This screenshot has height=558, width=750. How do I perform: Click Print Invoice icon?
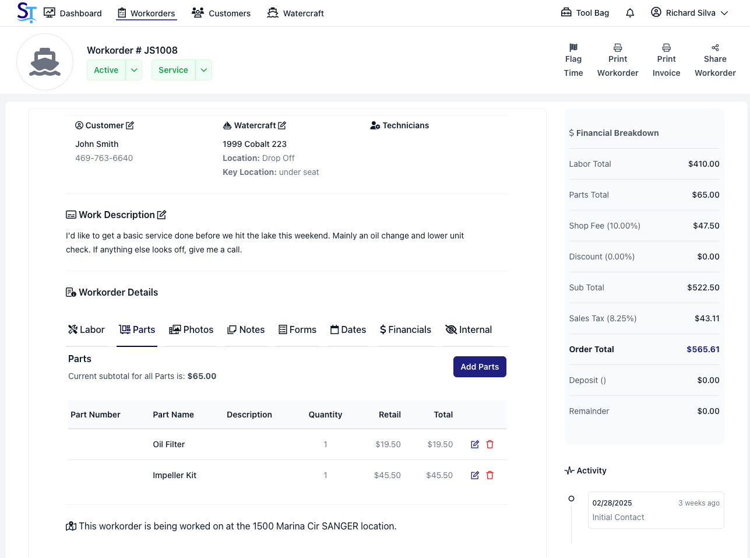tap(666, 48)
